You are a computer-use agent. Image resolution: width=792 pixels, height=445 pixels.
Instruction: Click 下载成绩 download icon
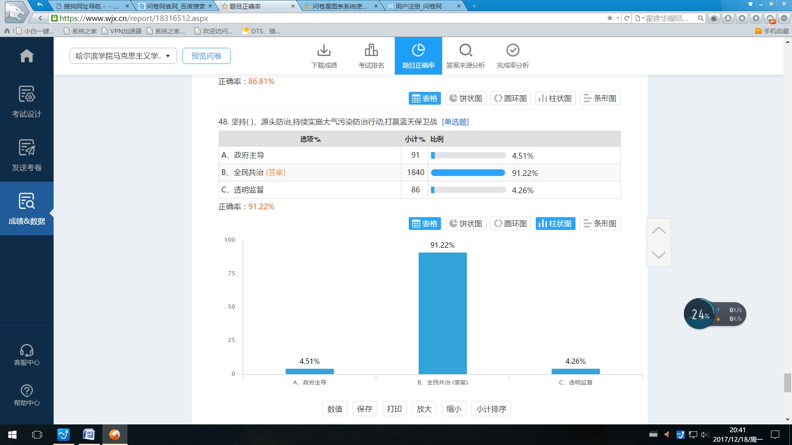tap(324, 56)
